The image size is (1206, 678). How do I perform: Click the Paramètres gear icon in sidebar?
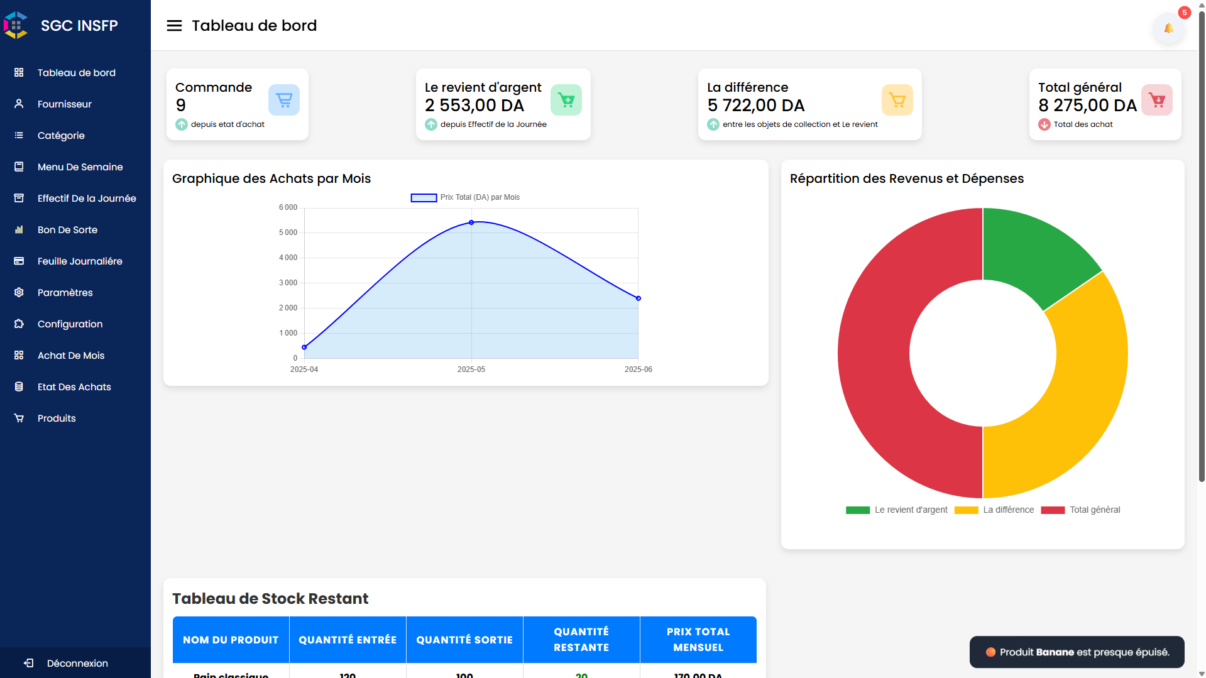tap(19, 292)
